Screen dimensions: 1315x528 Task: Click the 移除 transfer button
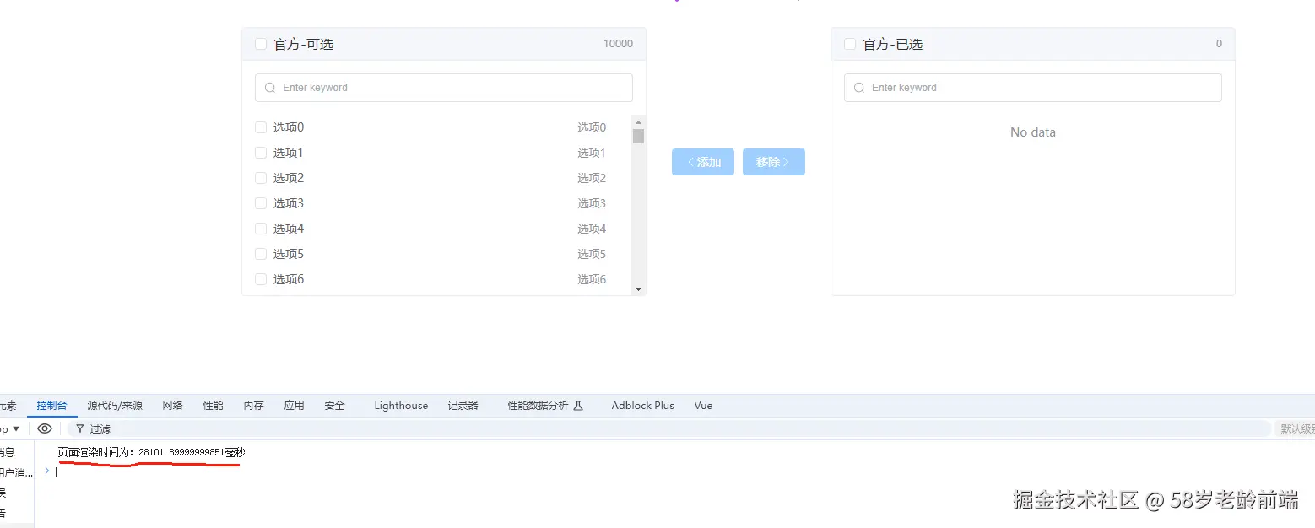pyautogui.click(x=774, y=162)
